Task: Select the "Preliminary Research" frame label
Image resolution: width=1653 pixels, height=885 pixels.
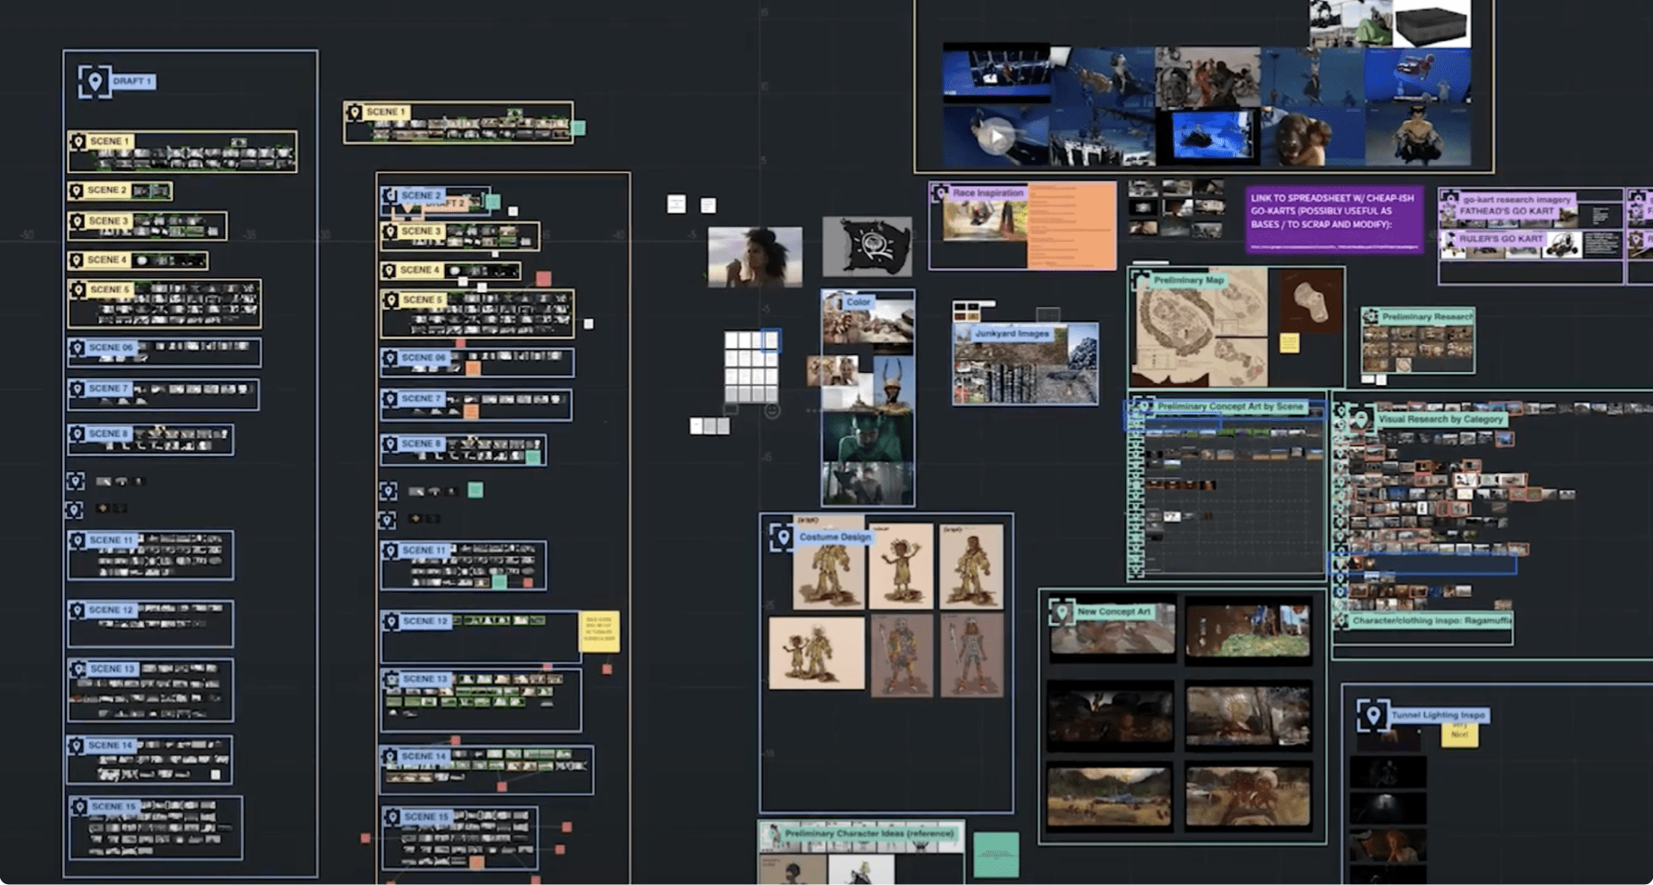Action: click(x=1427, y=317)
